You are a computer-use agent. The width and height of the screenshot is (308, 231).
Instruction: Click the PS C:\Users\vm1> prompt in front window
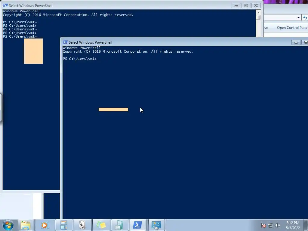pyautogui.click(x=79, y=59)
